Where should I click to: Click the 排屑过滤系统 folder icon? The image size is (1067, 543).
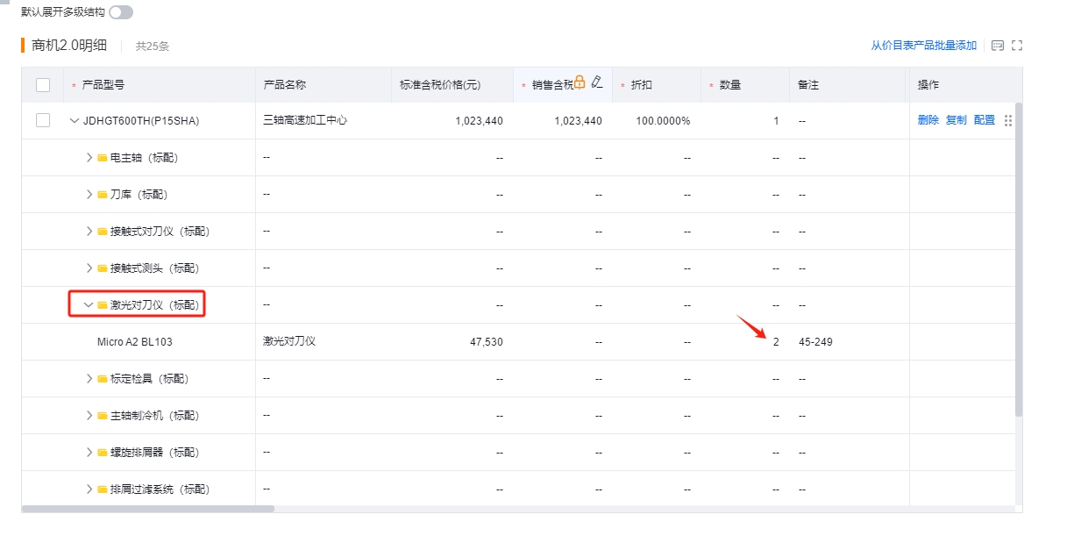click(x=103, y=489)
